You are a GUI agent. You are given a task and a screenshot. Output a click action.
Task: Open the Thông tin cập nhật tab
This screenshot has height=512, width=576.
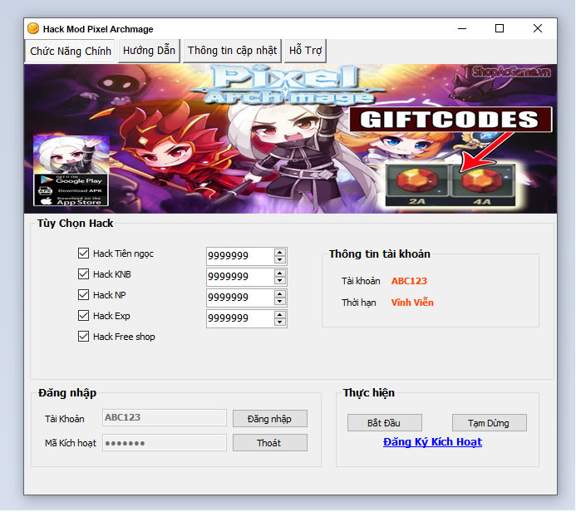pyautogui.click(x=232, y=51)
